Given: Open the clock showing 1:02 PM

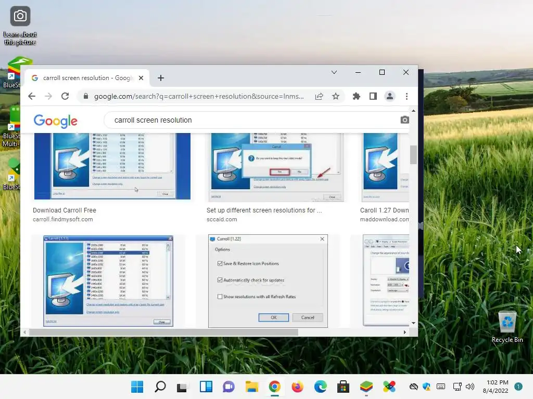Looking at the screenshot, I should pos(496,387).
